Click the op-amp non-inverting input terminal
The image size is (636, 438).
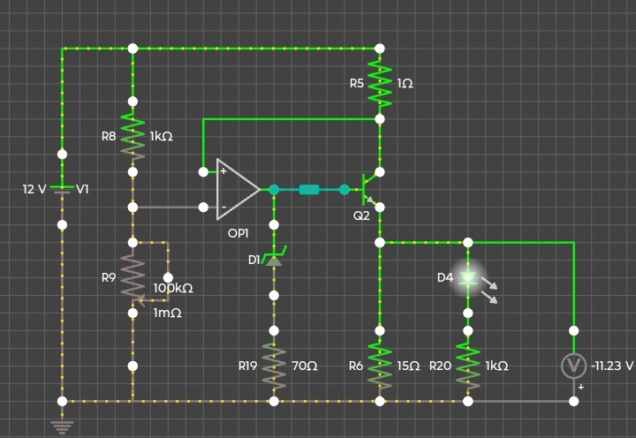(x=203, y=171)
